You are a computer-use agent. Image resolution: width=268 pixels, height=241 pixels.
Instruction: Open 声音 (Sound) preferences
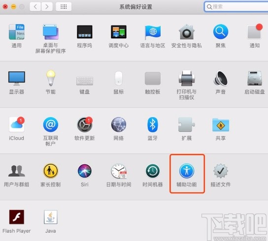point(221,78)
